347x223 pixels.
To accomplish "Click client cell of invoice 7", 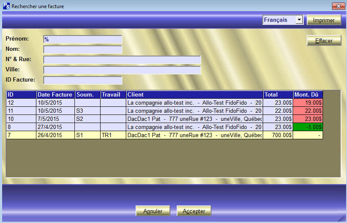I will point(195,135).
